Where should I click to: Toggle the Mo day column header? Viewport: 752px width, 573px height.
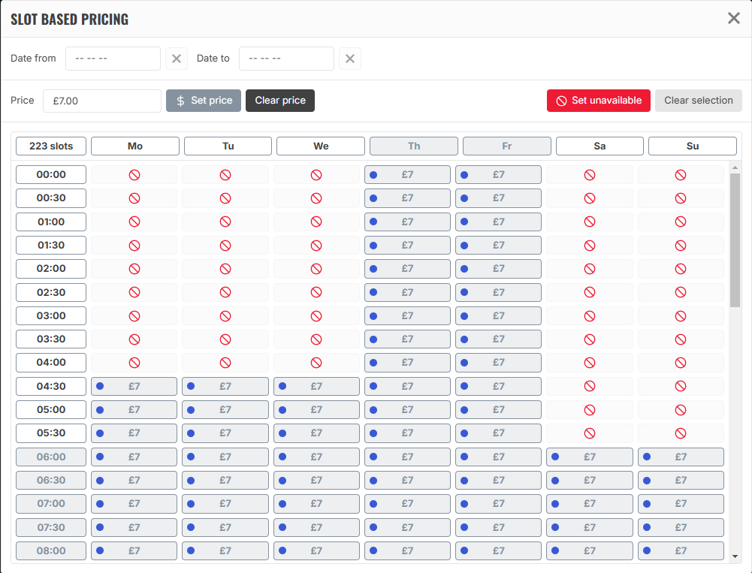(135, 146)
